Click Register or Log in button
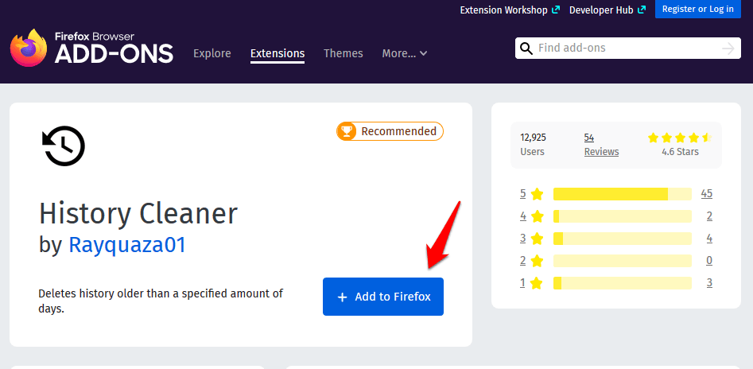753x369 pixels. coord(699,10)
